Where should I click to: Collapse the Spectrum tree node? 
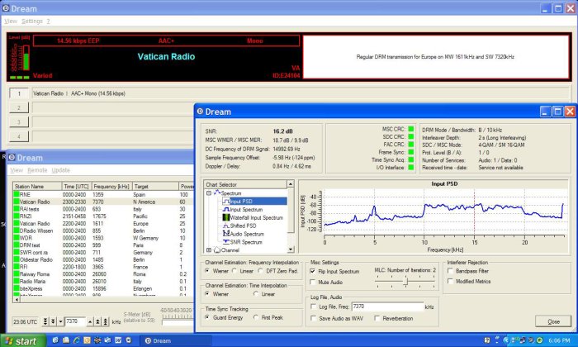click(209, 193)
